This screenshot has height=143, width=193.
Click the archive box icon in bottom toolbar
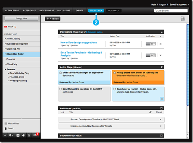[x=18, y=135]
